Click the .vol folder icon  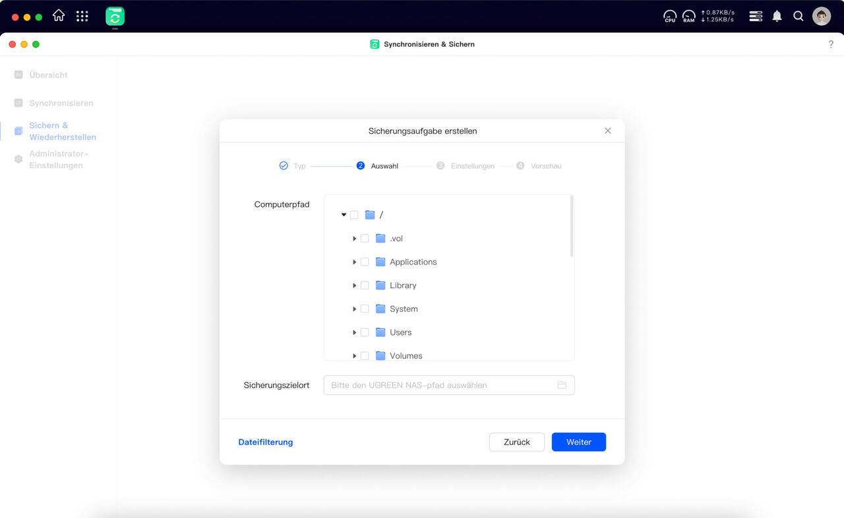coord(380,239)
